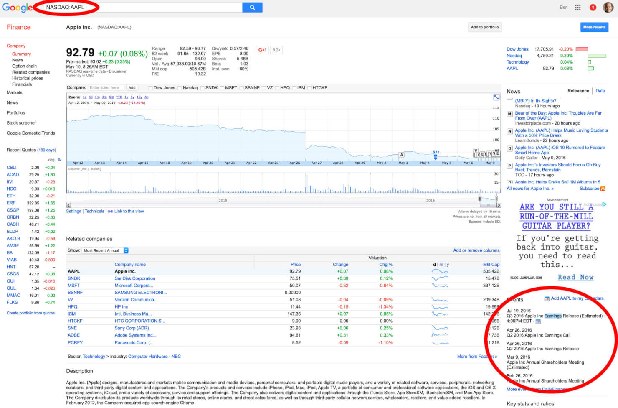618x408 pixels.
Task: Enable Nasdaq comparison checkbox
Action: pos(180,88)
